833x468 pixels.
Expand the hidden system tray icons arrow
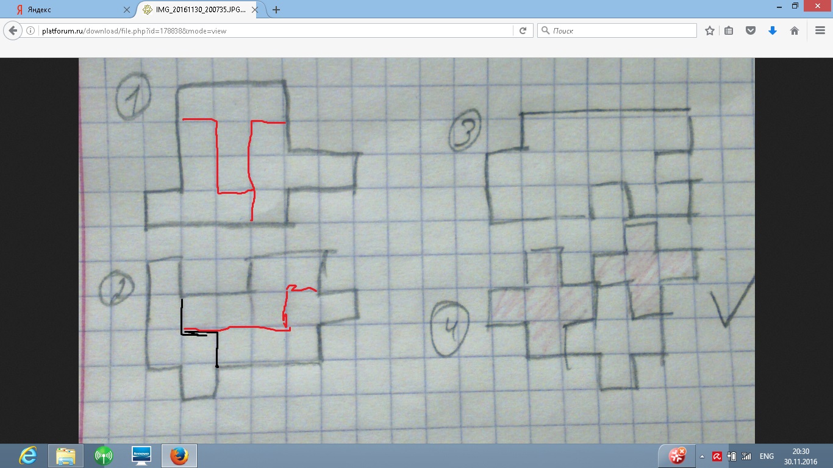pyautogui.click(x=702, y=456)
